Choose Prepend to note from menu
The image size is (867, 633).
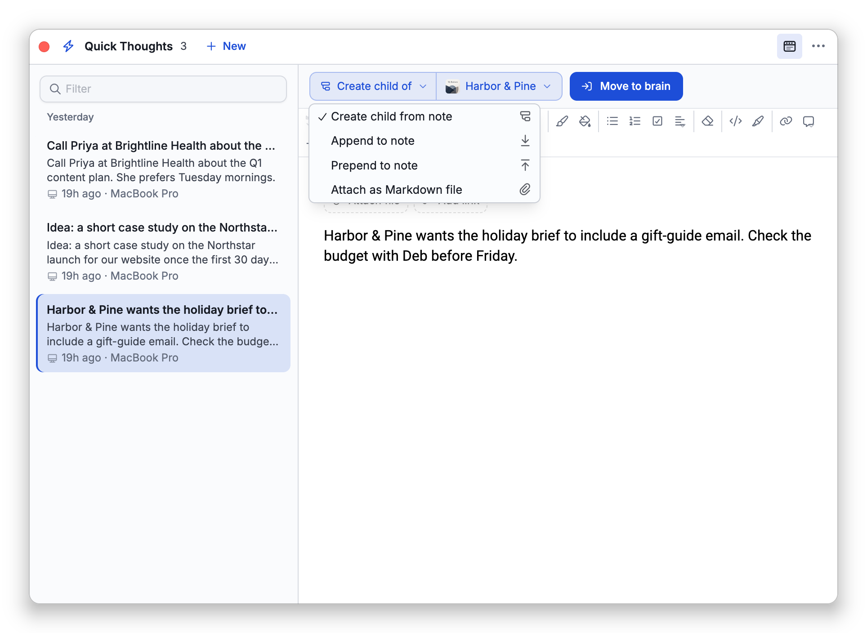pyautogui.click(x=425, y=165)
